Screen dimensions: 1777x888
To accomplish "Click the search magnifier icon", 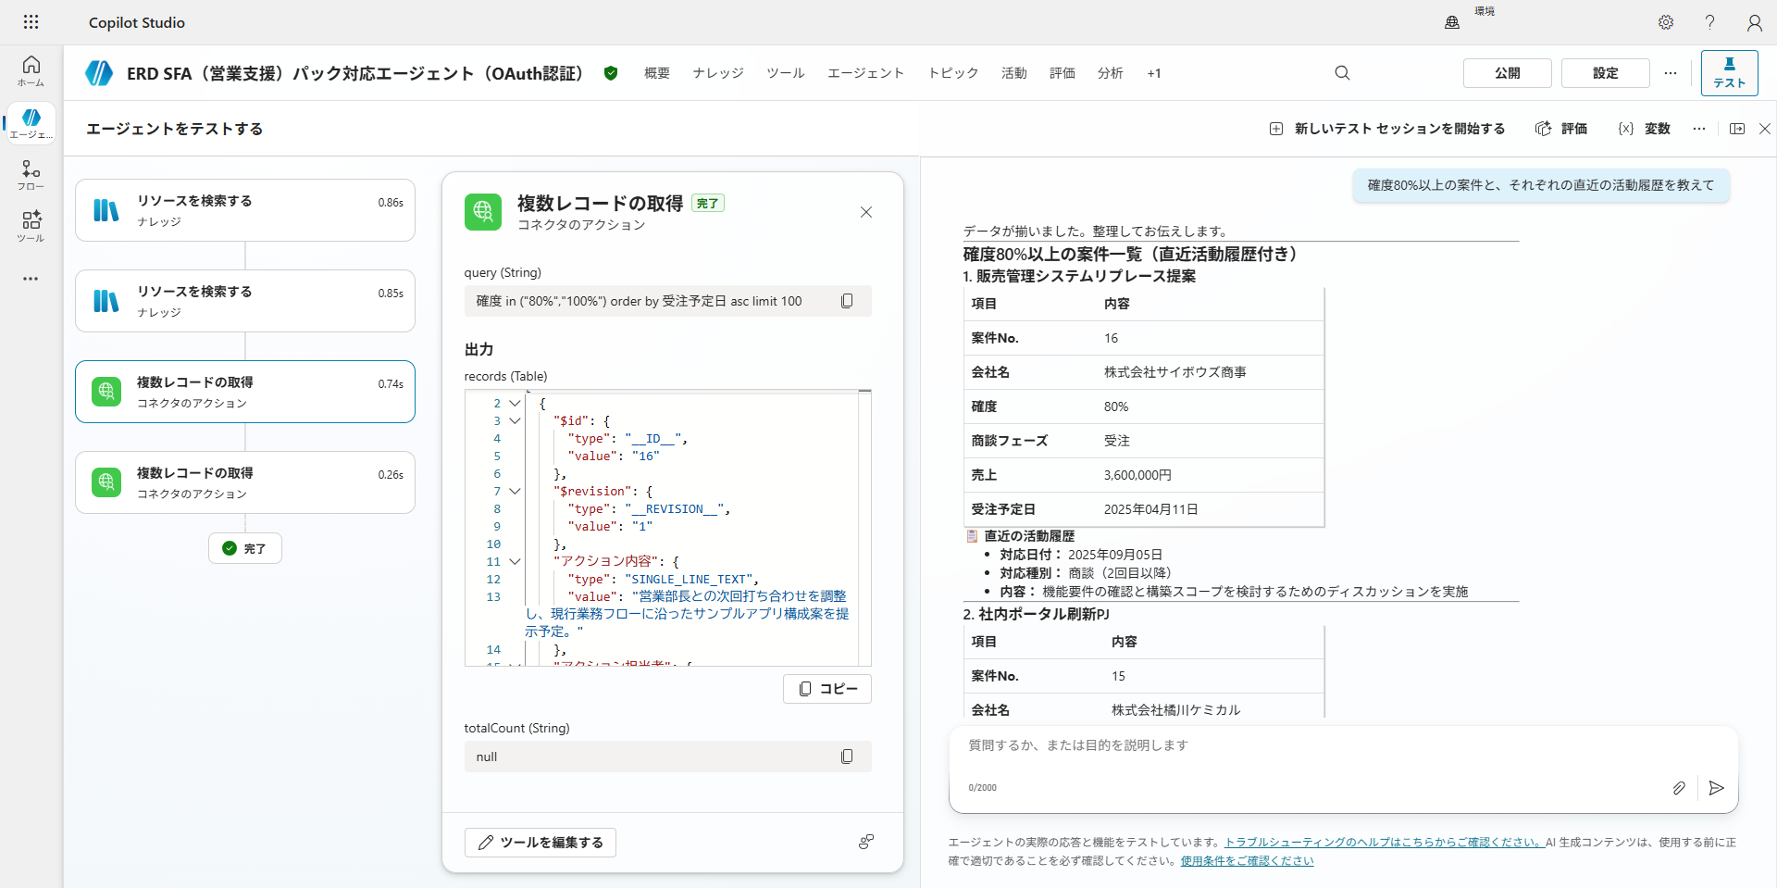I will pyautogui.click(x=1342, y=73).
